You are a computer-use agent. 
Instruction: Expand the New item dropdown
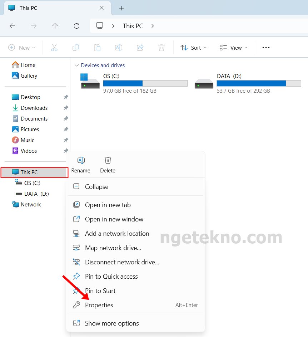pos(22,48)
